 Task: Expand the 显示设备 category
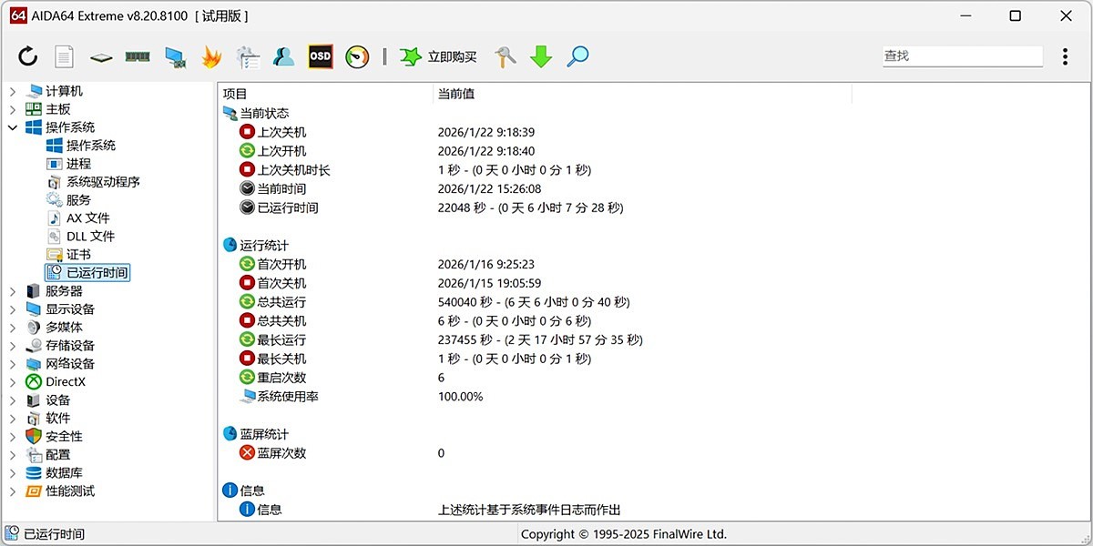click(x=11, y=308)
